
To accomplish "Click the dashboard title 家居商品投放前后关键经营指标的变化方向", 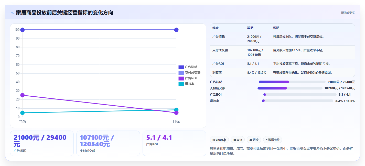I will (65, 12).
